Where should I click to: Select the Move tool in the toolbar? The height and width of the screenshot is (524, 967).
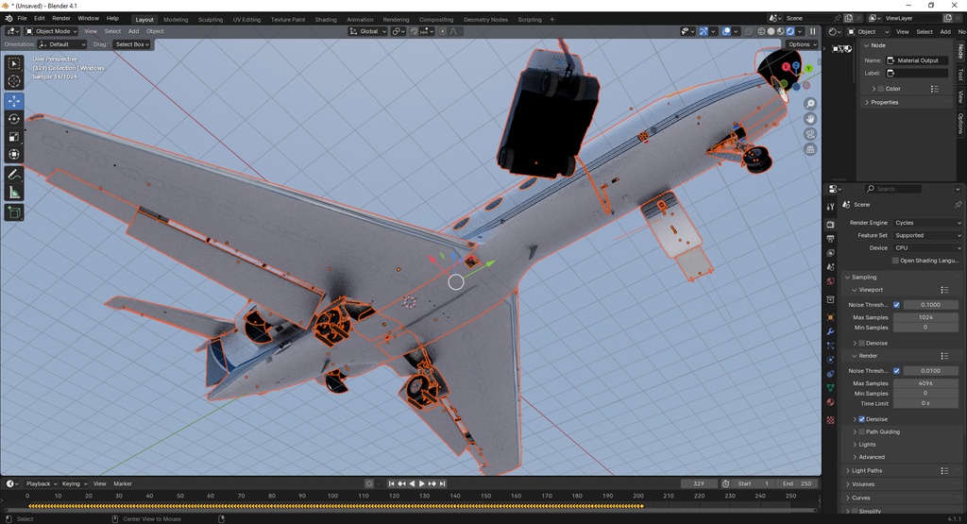(14, 101)
